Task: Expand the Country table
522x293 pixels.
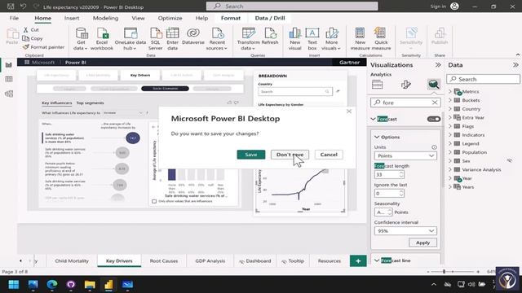Action: tap(450, 108)
